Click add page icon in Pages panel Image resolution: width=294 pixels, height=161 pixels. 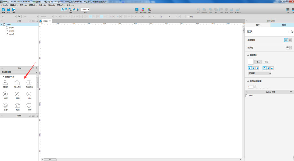[30, 21]
